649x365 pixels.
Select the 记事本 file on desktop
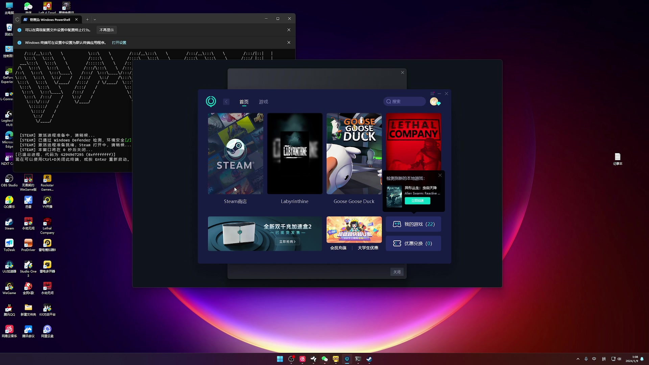coord(618,159)
